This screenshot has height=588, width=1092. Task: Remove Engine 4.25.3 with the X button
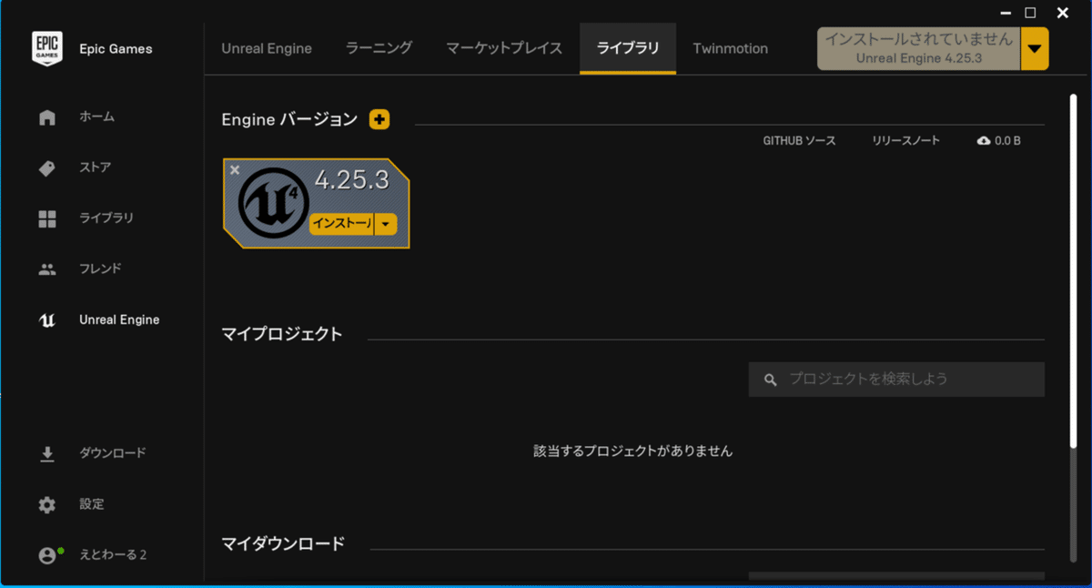tap(235, 169)
